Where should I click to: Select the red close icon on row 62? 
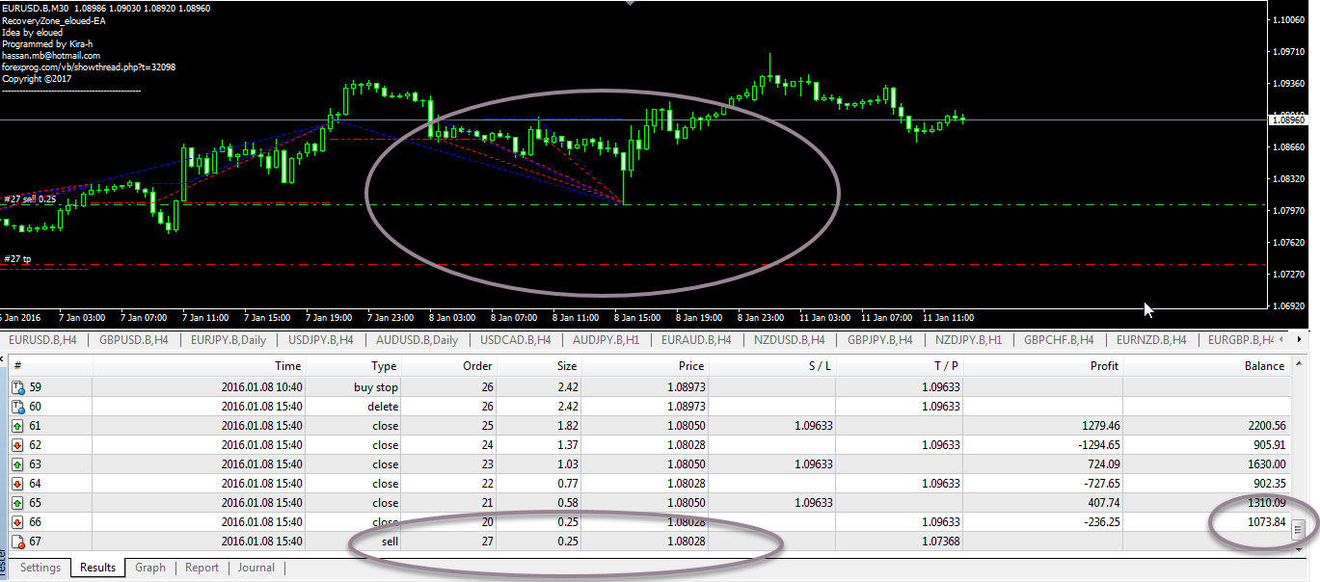(17, 445)
